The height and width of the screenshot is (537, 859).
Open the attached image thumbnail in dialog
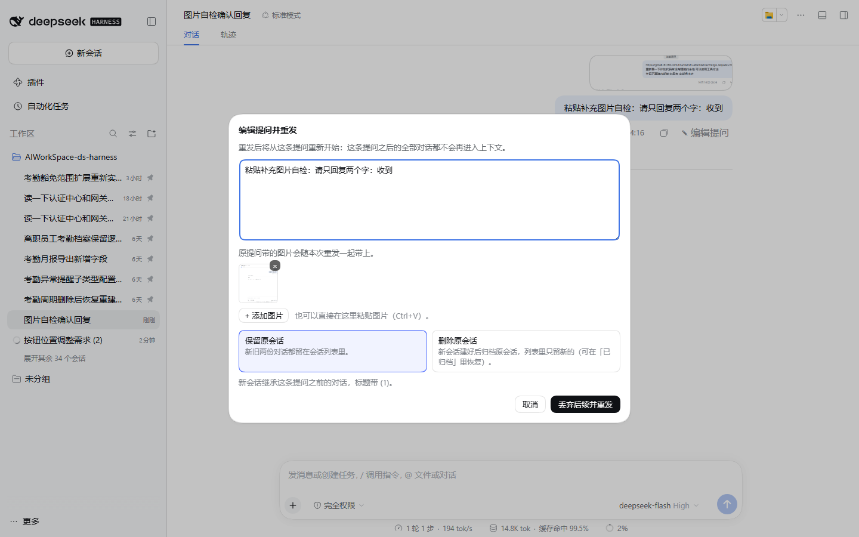pos(258,283)
